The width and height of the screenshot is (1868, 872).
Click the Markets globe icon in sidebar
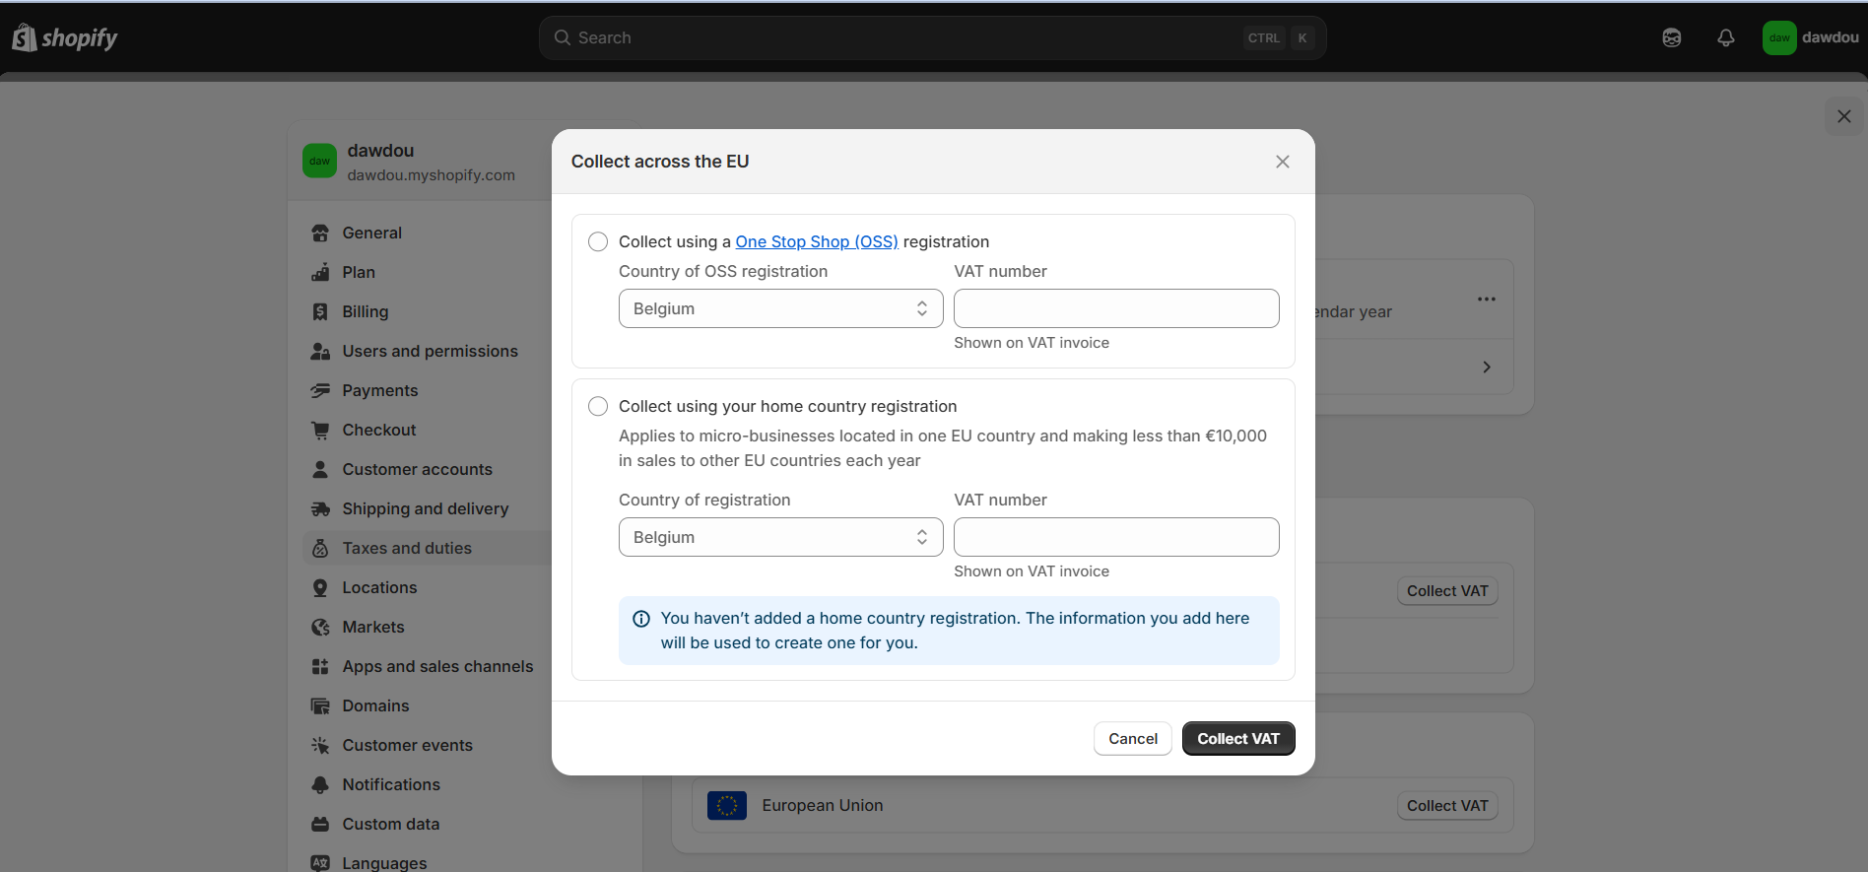(x=320, y=627)
